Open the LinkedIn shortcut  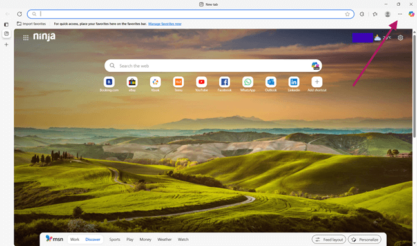pos(294,84)
